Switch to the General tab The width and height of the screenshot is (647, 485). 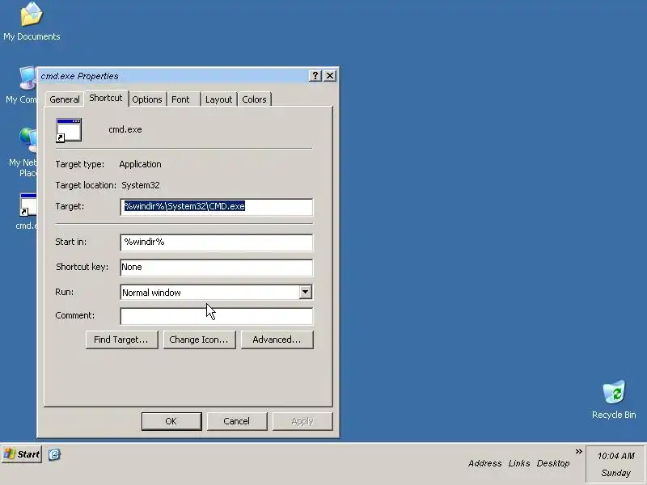65,99
